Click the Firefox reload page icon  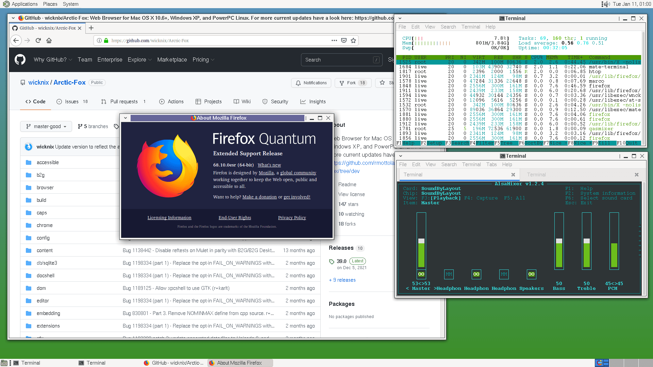click(38, 40)
